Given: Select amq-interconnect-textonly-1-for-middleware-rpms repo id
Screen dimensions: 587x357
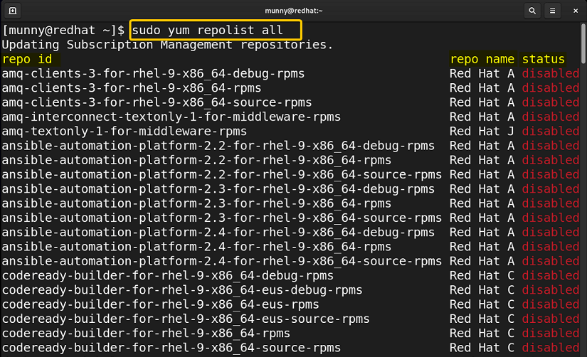Looking at the screenshot, I should tap(171, 117).
